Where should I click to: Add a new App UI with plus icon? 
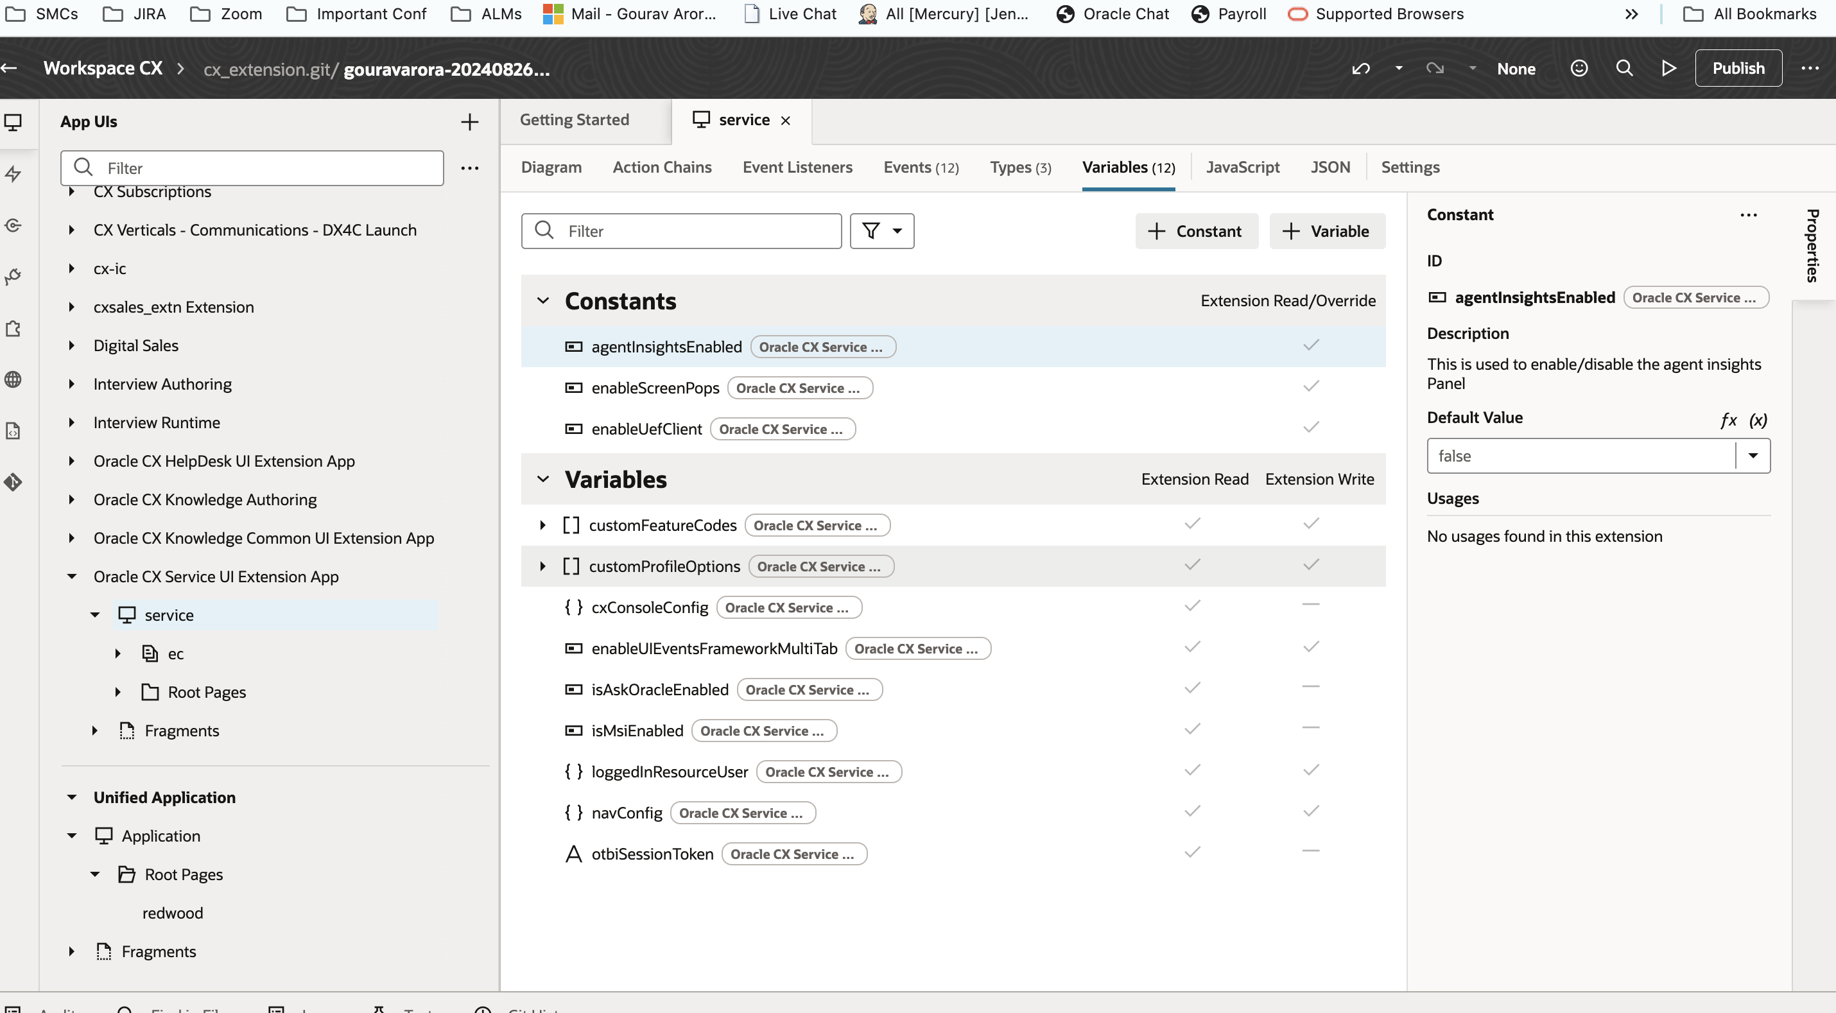tap(470, 122)
